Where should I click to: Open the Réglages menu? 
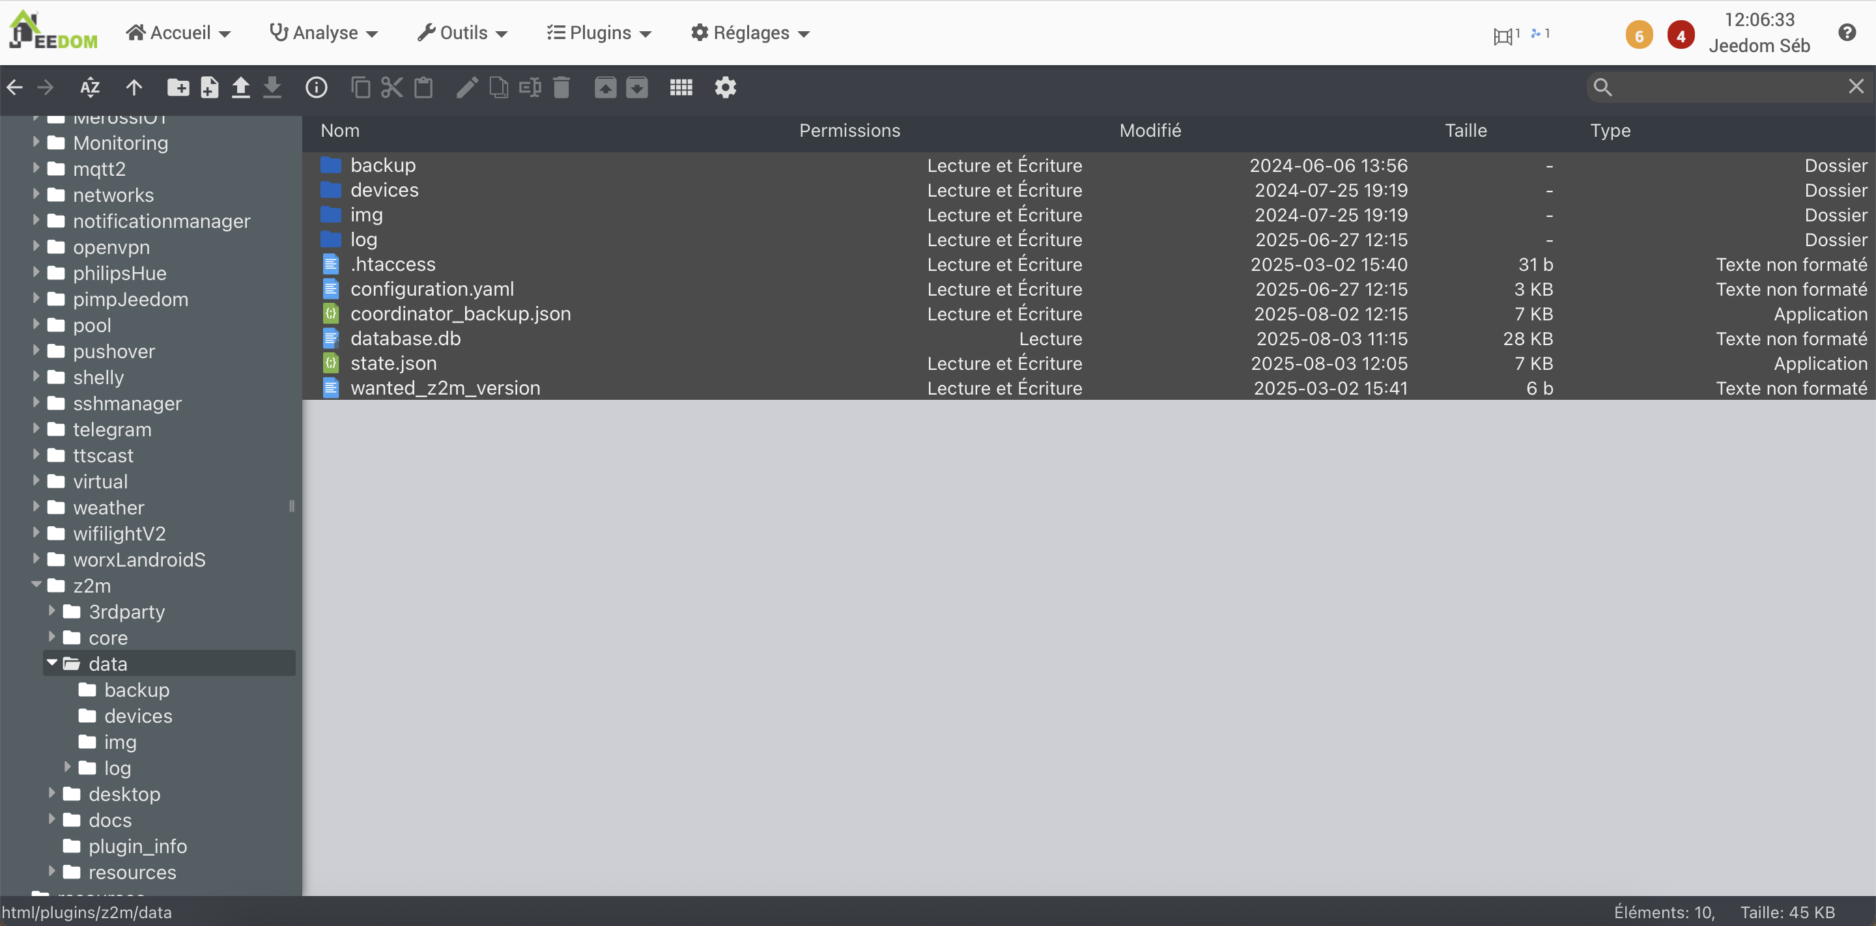tap(750, 33)
